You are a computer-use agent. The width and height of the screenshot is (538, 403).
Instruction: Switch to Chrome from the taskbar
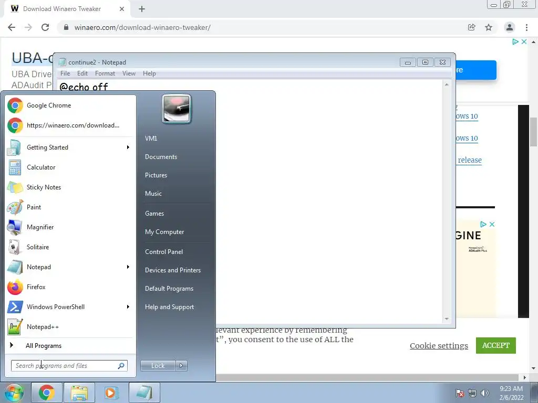pyautogui.click(x=47, y=393)
